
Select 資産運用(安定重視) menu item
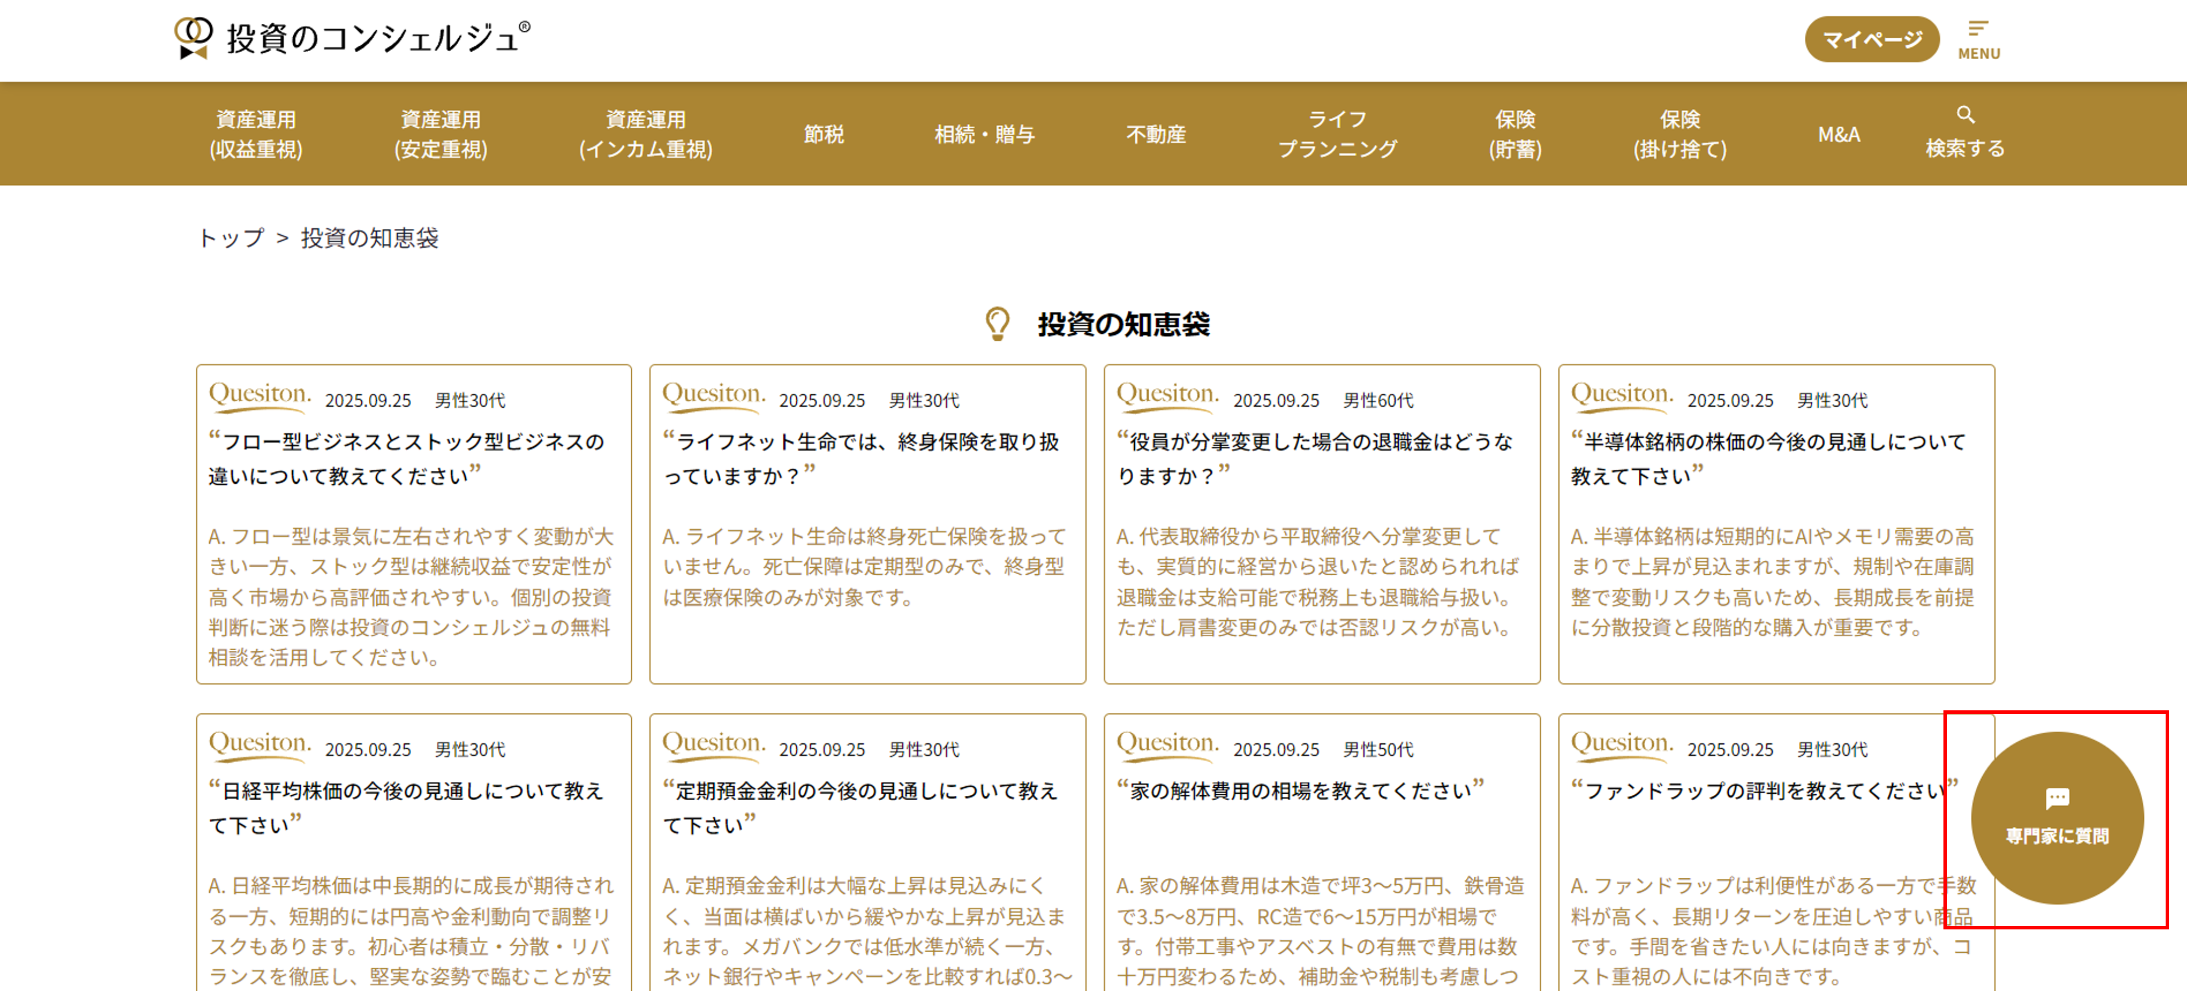point(440,134)
